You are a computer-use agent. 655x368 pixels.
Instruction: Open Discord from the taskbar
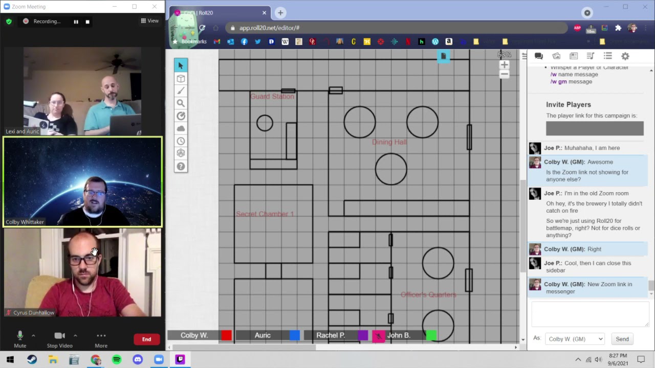[x=138, y=360]
